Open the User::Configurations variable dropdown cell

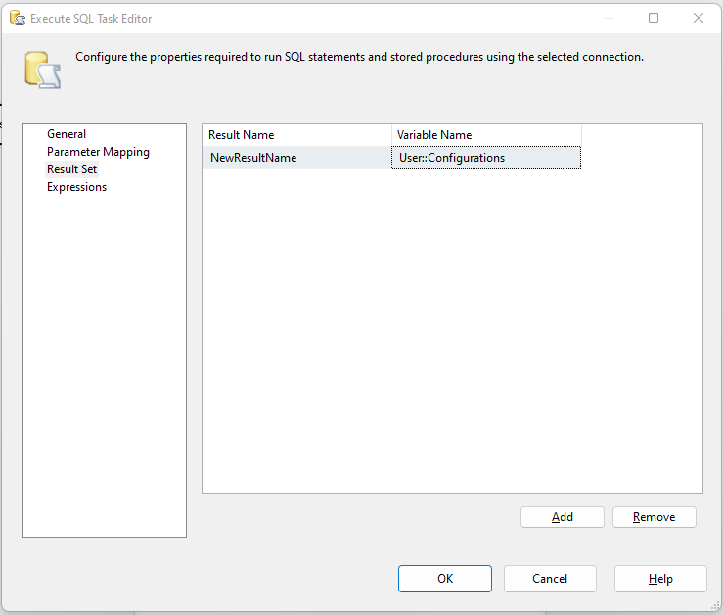[x=485, y=158]
